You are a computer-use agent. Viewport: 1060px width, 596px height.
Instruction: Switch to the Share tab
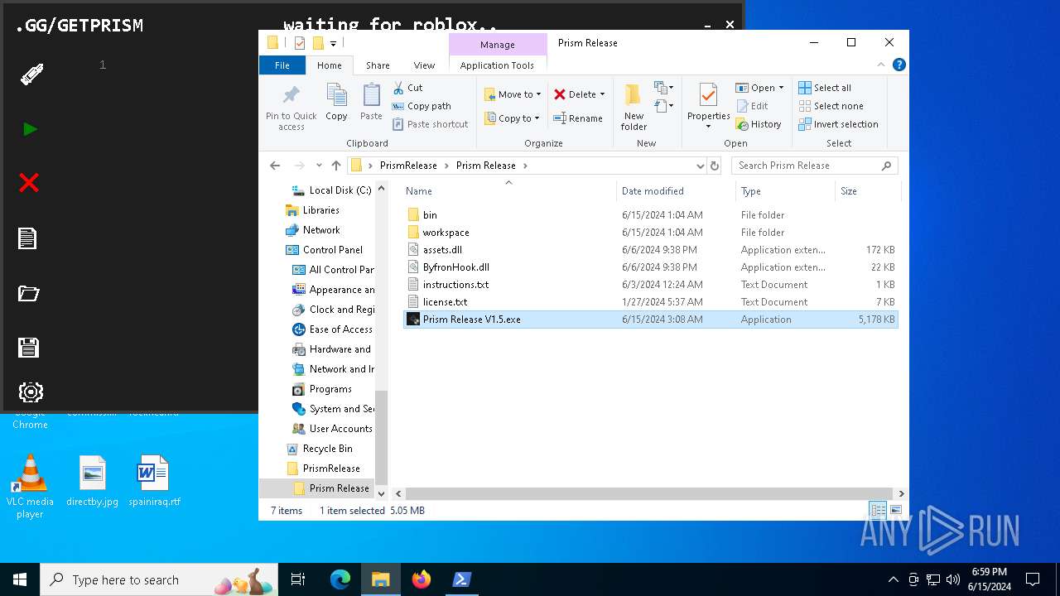pos(378,65)
